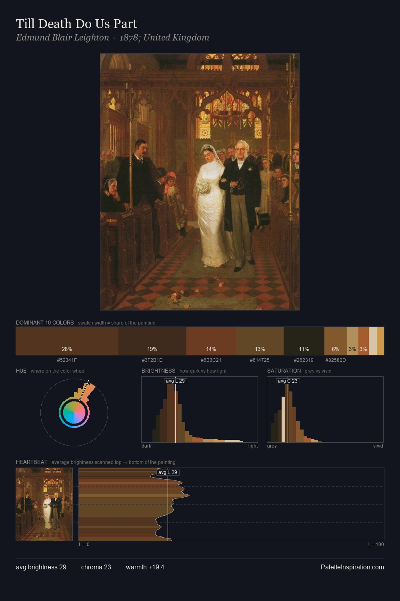
Task: Click hex code label #52341F
Action: [67, 360]
